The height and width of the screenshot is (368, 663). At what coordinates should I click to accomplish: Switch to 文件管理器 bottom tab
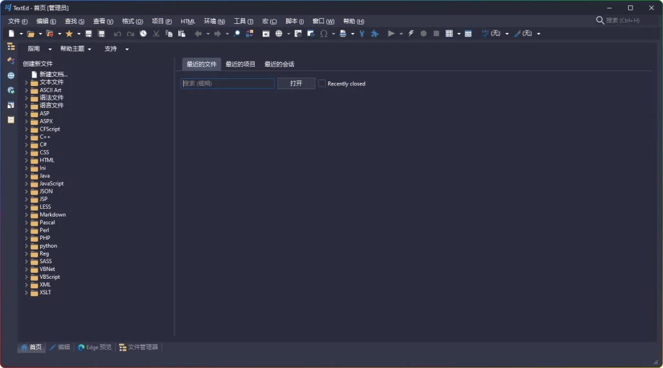[139, 347]
